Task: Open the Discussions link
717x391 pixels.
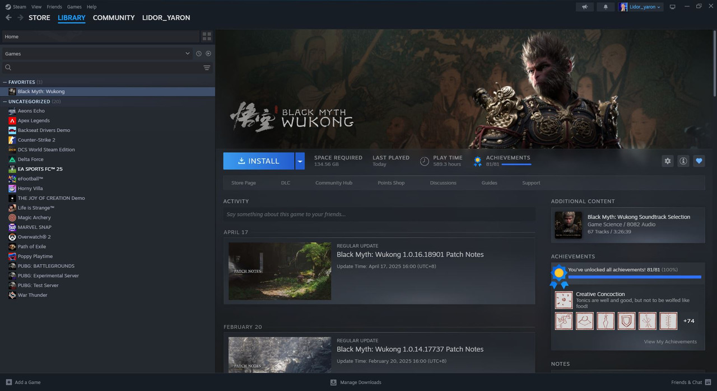Action: pos(443,183)
